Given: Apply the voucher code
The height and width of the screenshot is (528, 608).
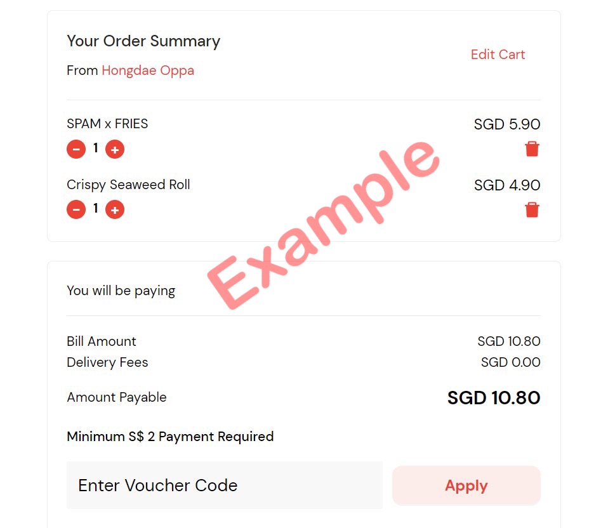Looking at the screenshot, I should click(466, 485).
